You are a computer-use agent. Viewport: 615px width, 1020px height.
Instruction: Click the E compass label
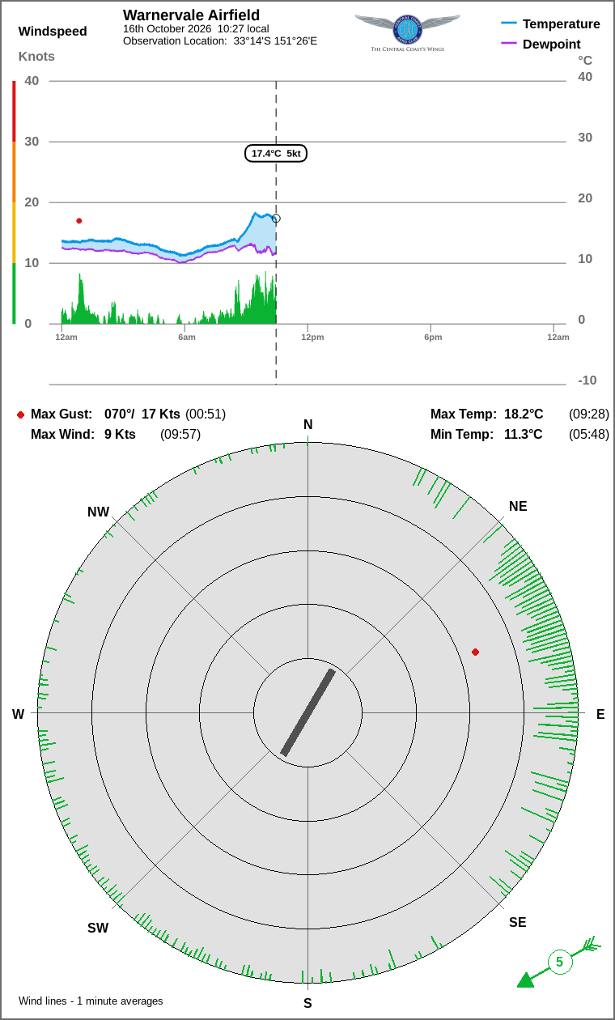click(x=600, y=715)
